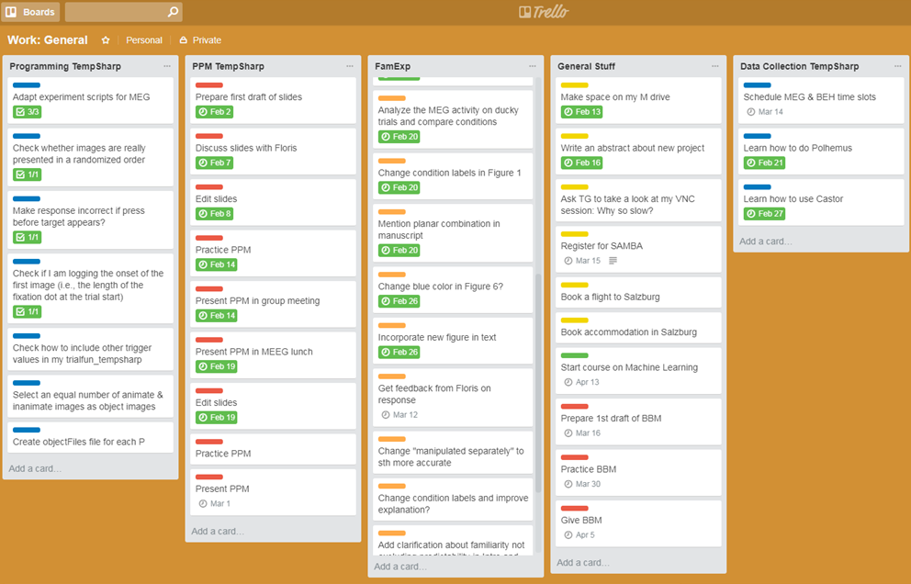Toggle Feb 2 due date on first draft card
911x584 pixels.
[215, 112]
